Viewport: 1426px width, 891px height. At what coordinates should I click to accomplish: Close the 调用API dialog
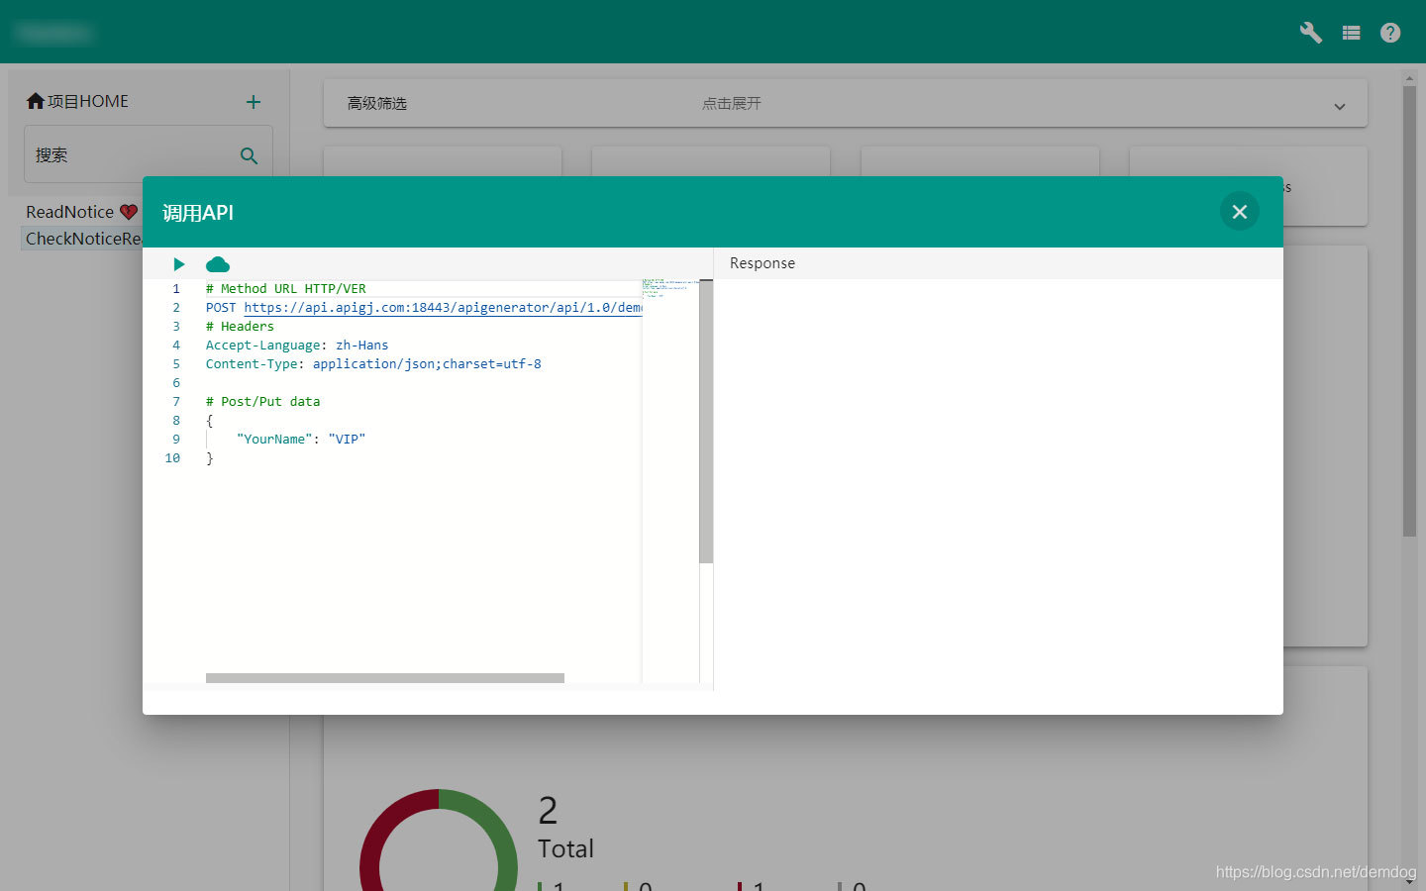coord(1239,212)
